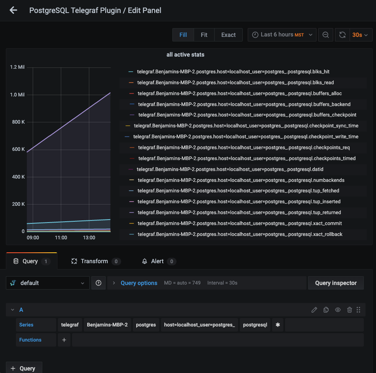Edit query A with pencil icon
This screenshot has width=376, height=373.
(314, 310)
